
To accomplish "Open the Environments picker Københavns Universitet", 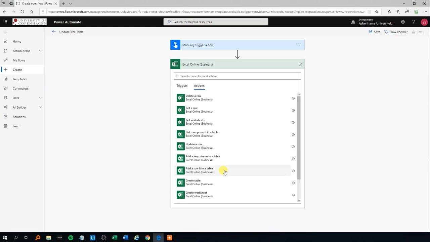I will click(x=373, y=22).
